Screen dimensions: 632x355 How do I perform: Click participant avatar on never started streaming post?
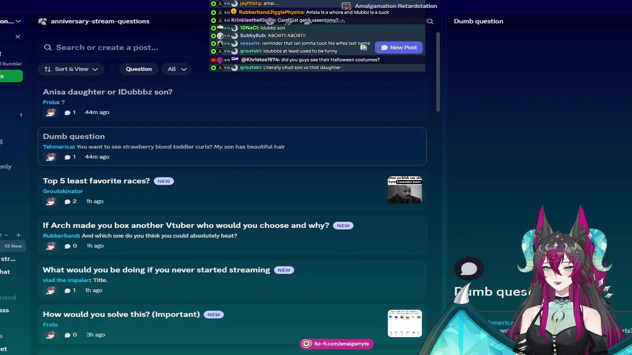coord(51,290)
